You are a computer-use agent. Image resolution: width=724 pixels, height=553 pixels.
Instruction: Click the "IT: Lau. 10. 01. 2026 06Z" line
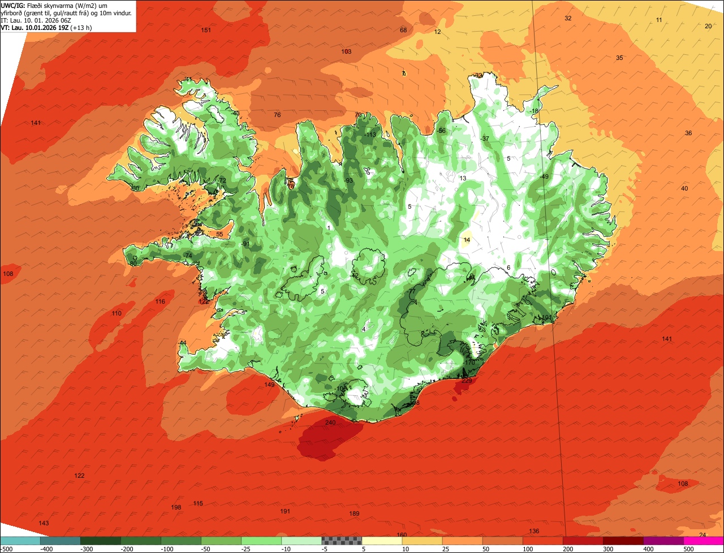tap(36, 20)
